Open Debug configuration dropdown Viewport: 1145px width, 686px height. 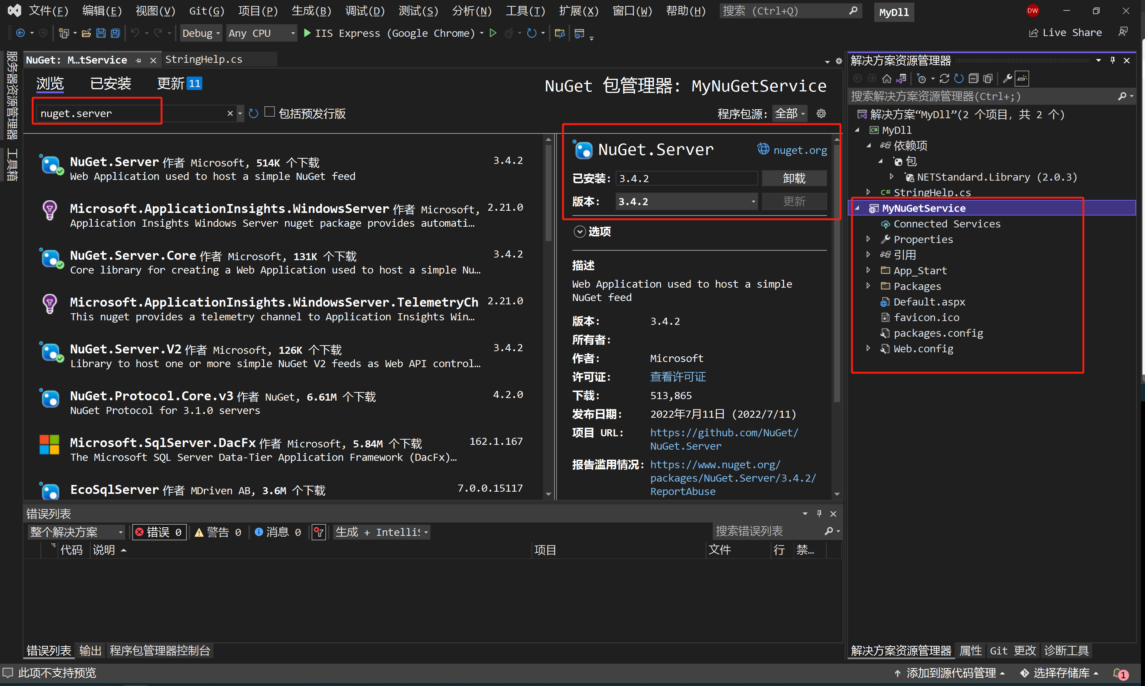[201, 33]
